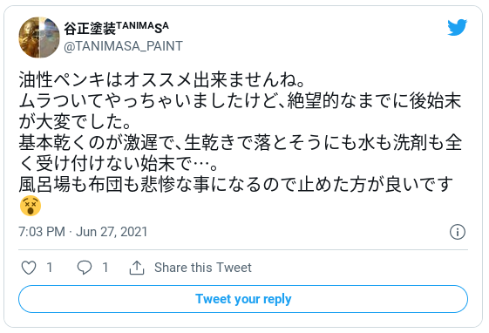Viewport: 489px width, 333px height.
Task: Select the Share this Tweet text
Action: coord(203,268)
